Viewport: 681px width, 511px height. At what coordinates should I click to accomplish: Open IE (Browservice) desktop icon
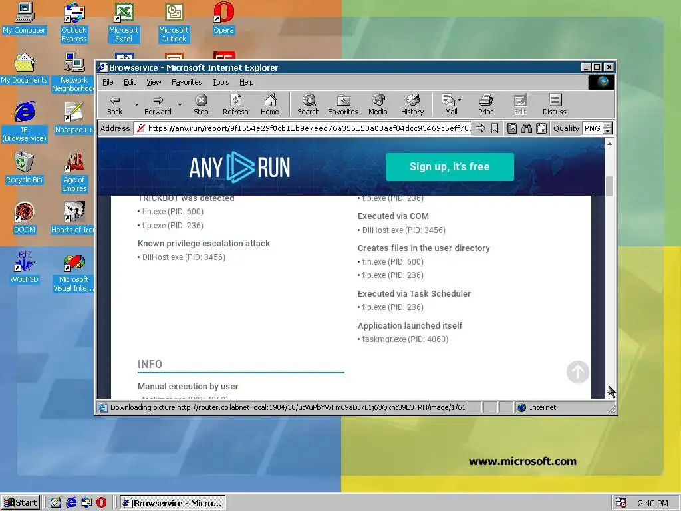point(25,122)
